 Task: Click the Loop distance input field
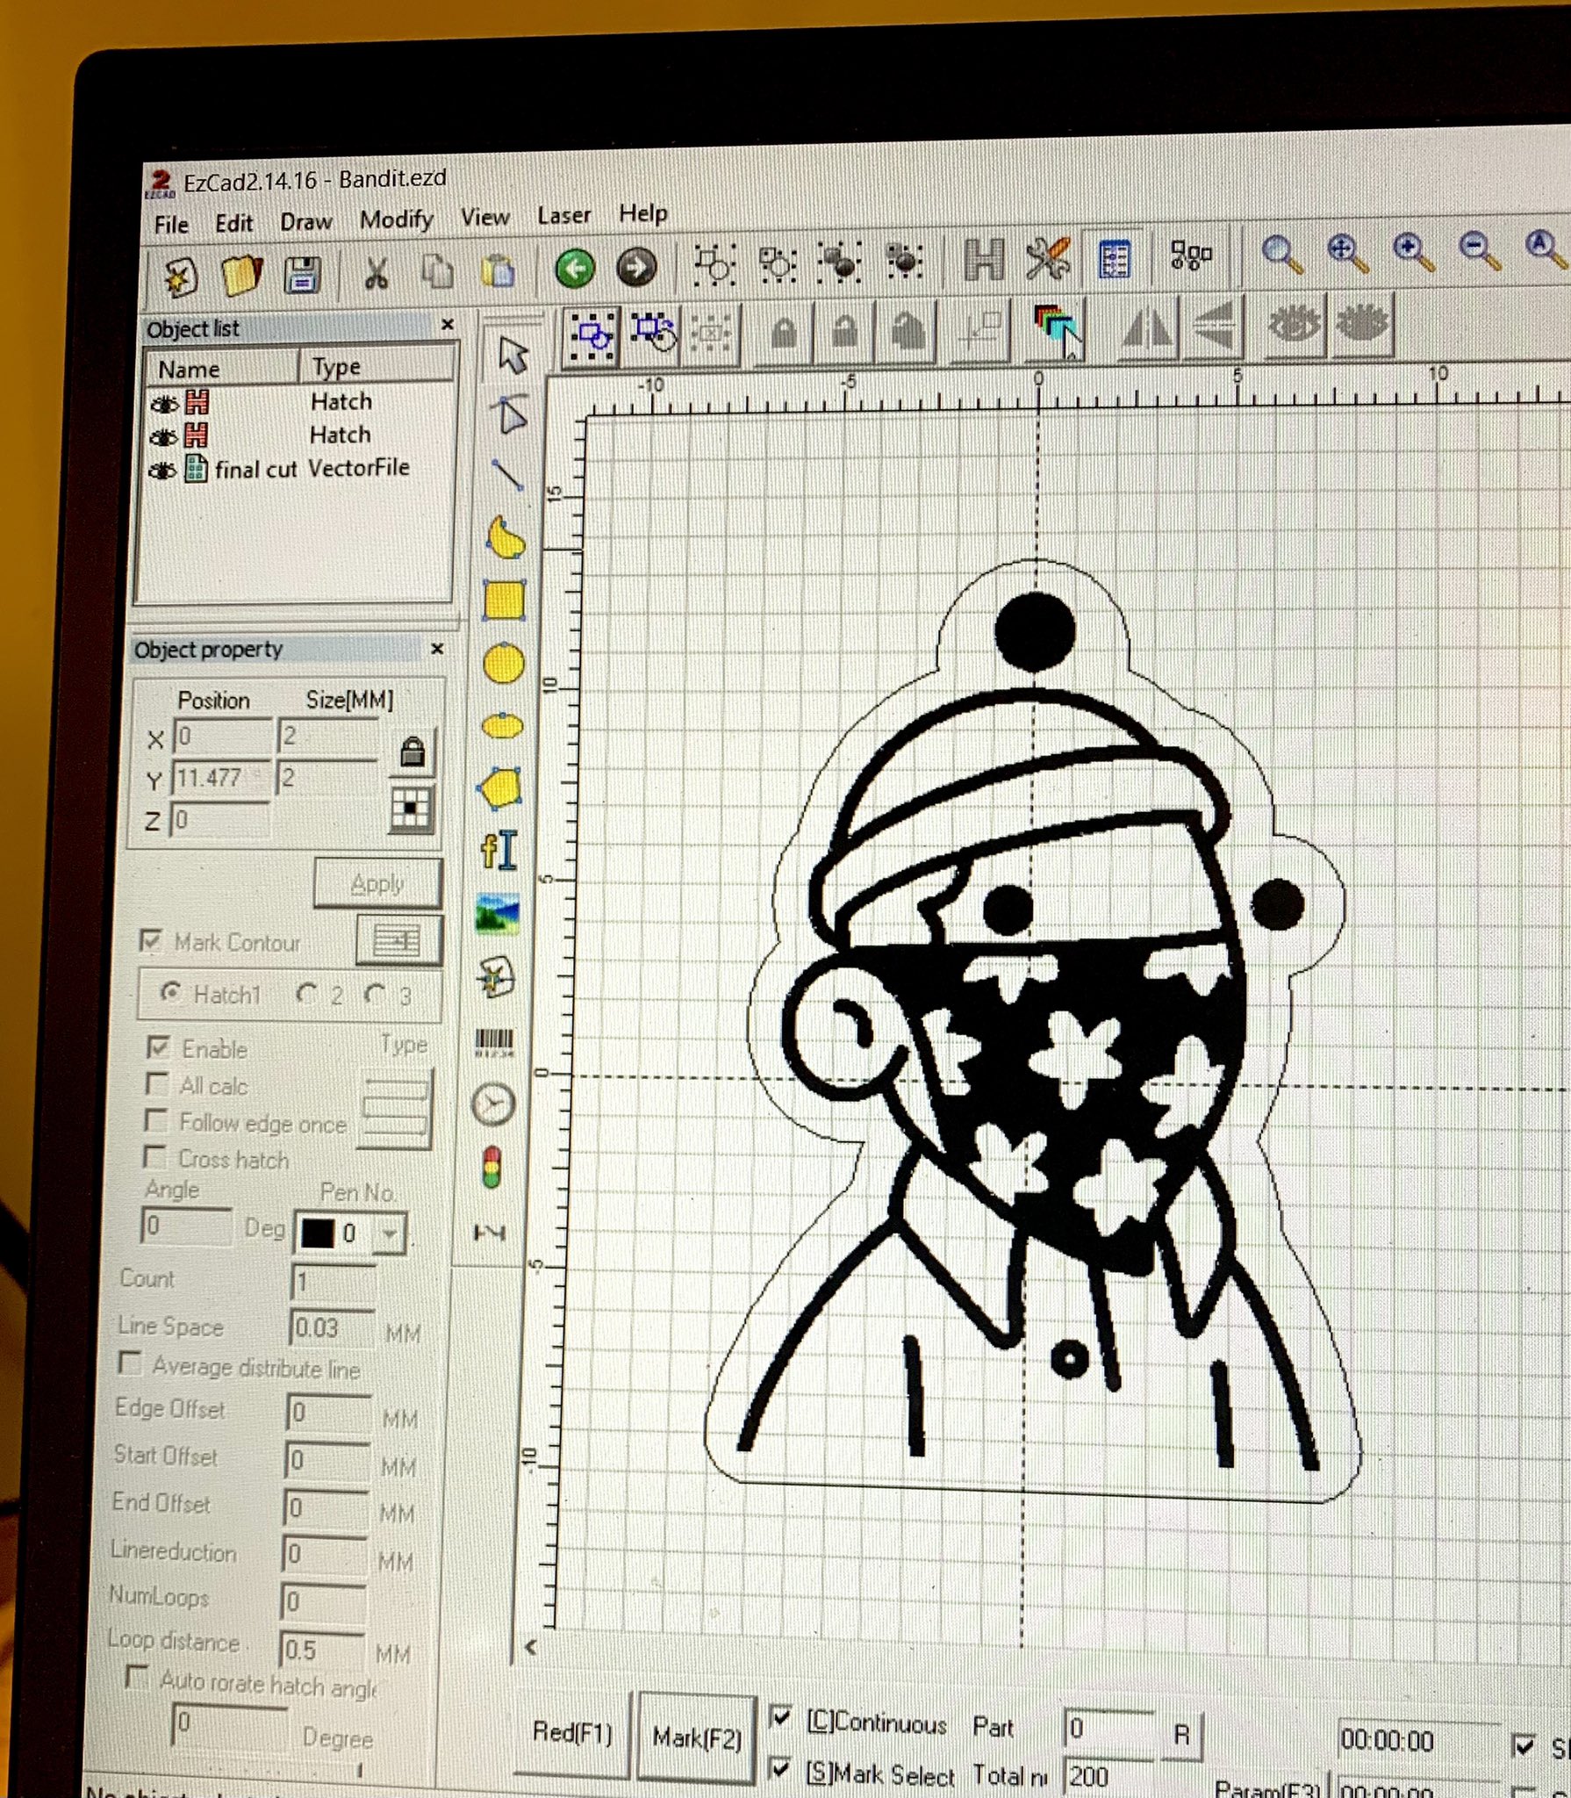coord(323,1650)
